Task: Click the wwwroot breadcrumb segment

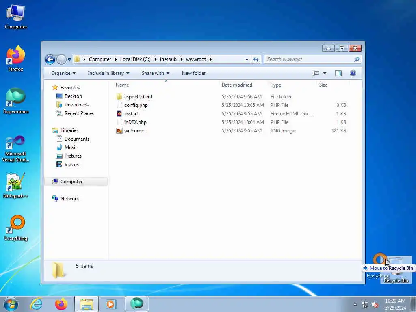Action: tap(196, 59)
